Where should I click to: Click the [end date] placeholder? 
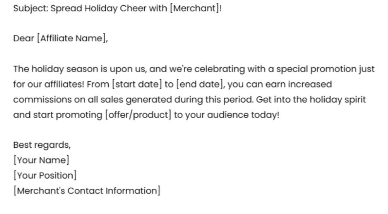199,84
